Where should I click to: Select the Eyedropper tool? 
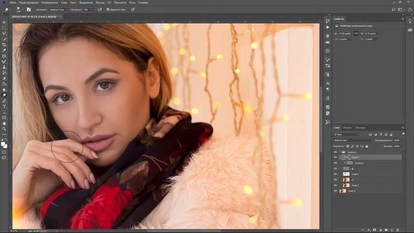(4, 50)
